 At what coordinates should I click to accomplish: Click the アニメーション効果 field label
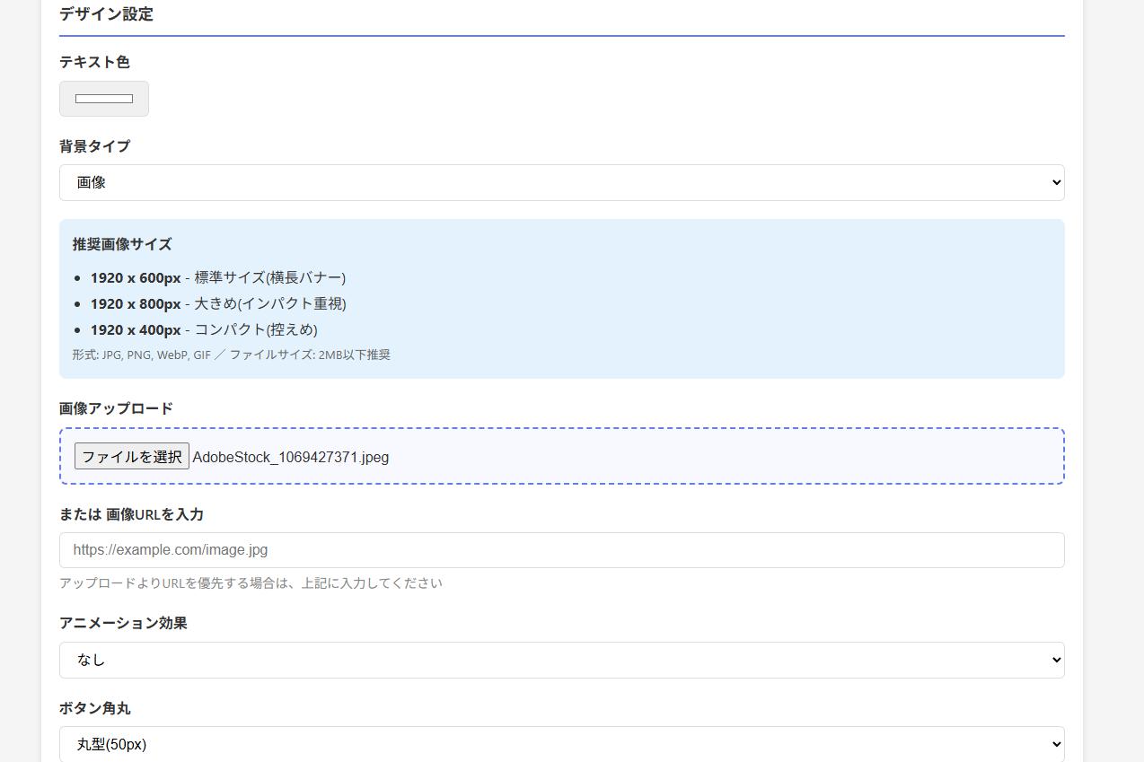tap(123, 623)
